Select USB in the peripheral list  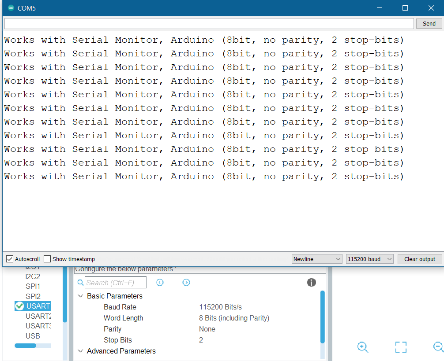[33, 336]
